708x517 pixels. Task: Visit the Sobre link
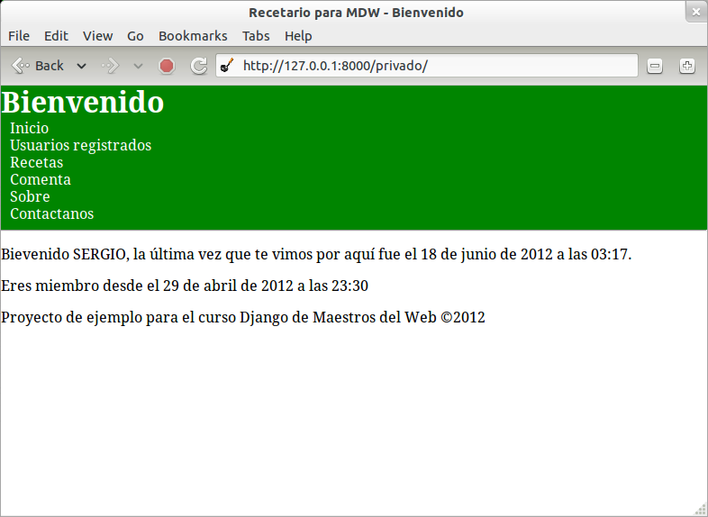[30, 197]
